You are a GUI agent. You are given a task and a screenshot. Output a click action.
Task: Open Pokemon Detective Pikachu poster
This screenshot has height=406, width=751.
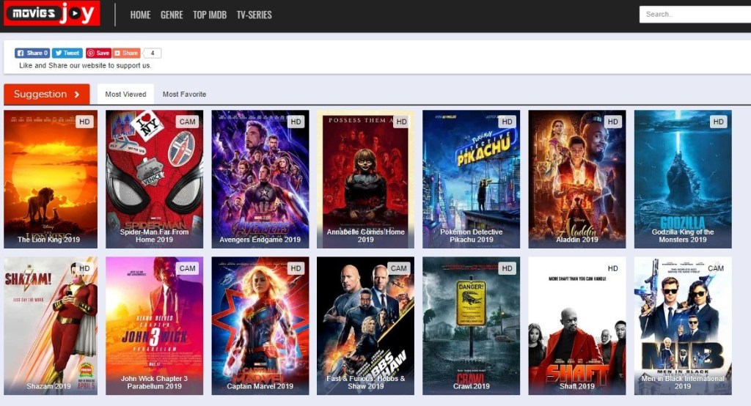472,179
